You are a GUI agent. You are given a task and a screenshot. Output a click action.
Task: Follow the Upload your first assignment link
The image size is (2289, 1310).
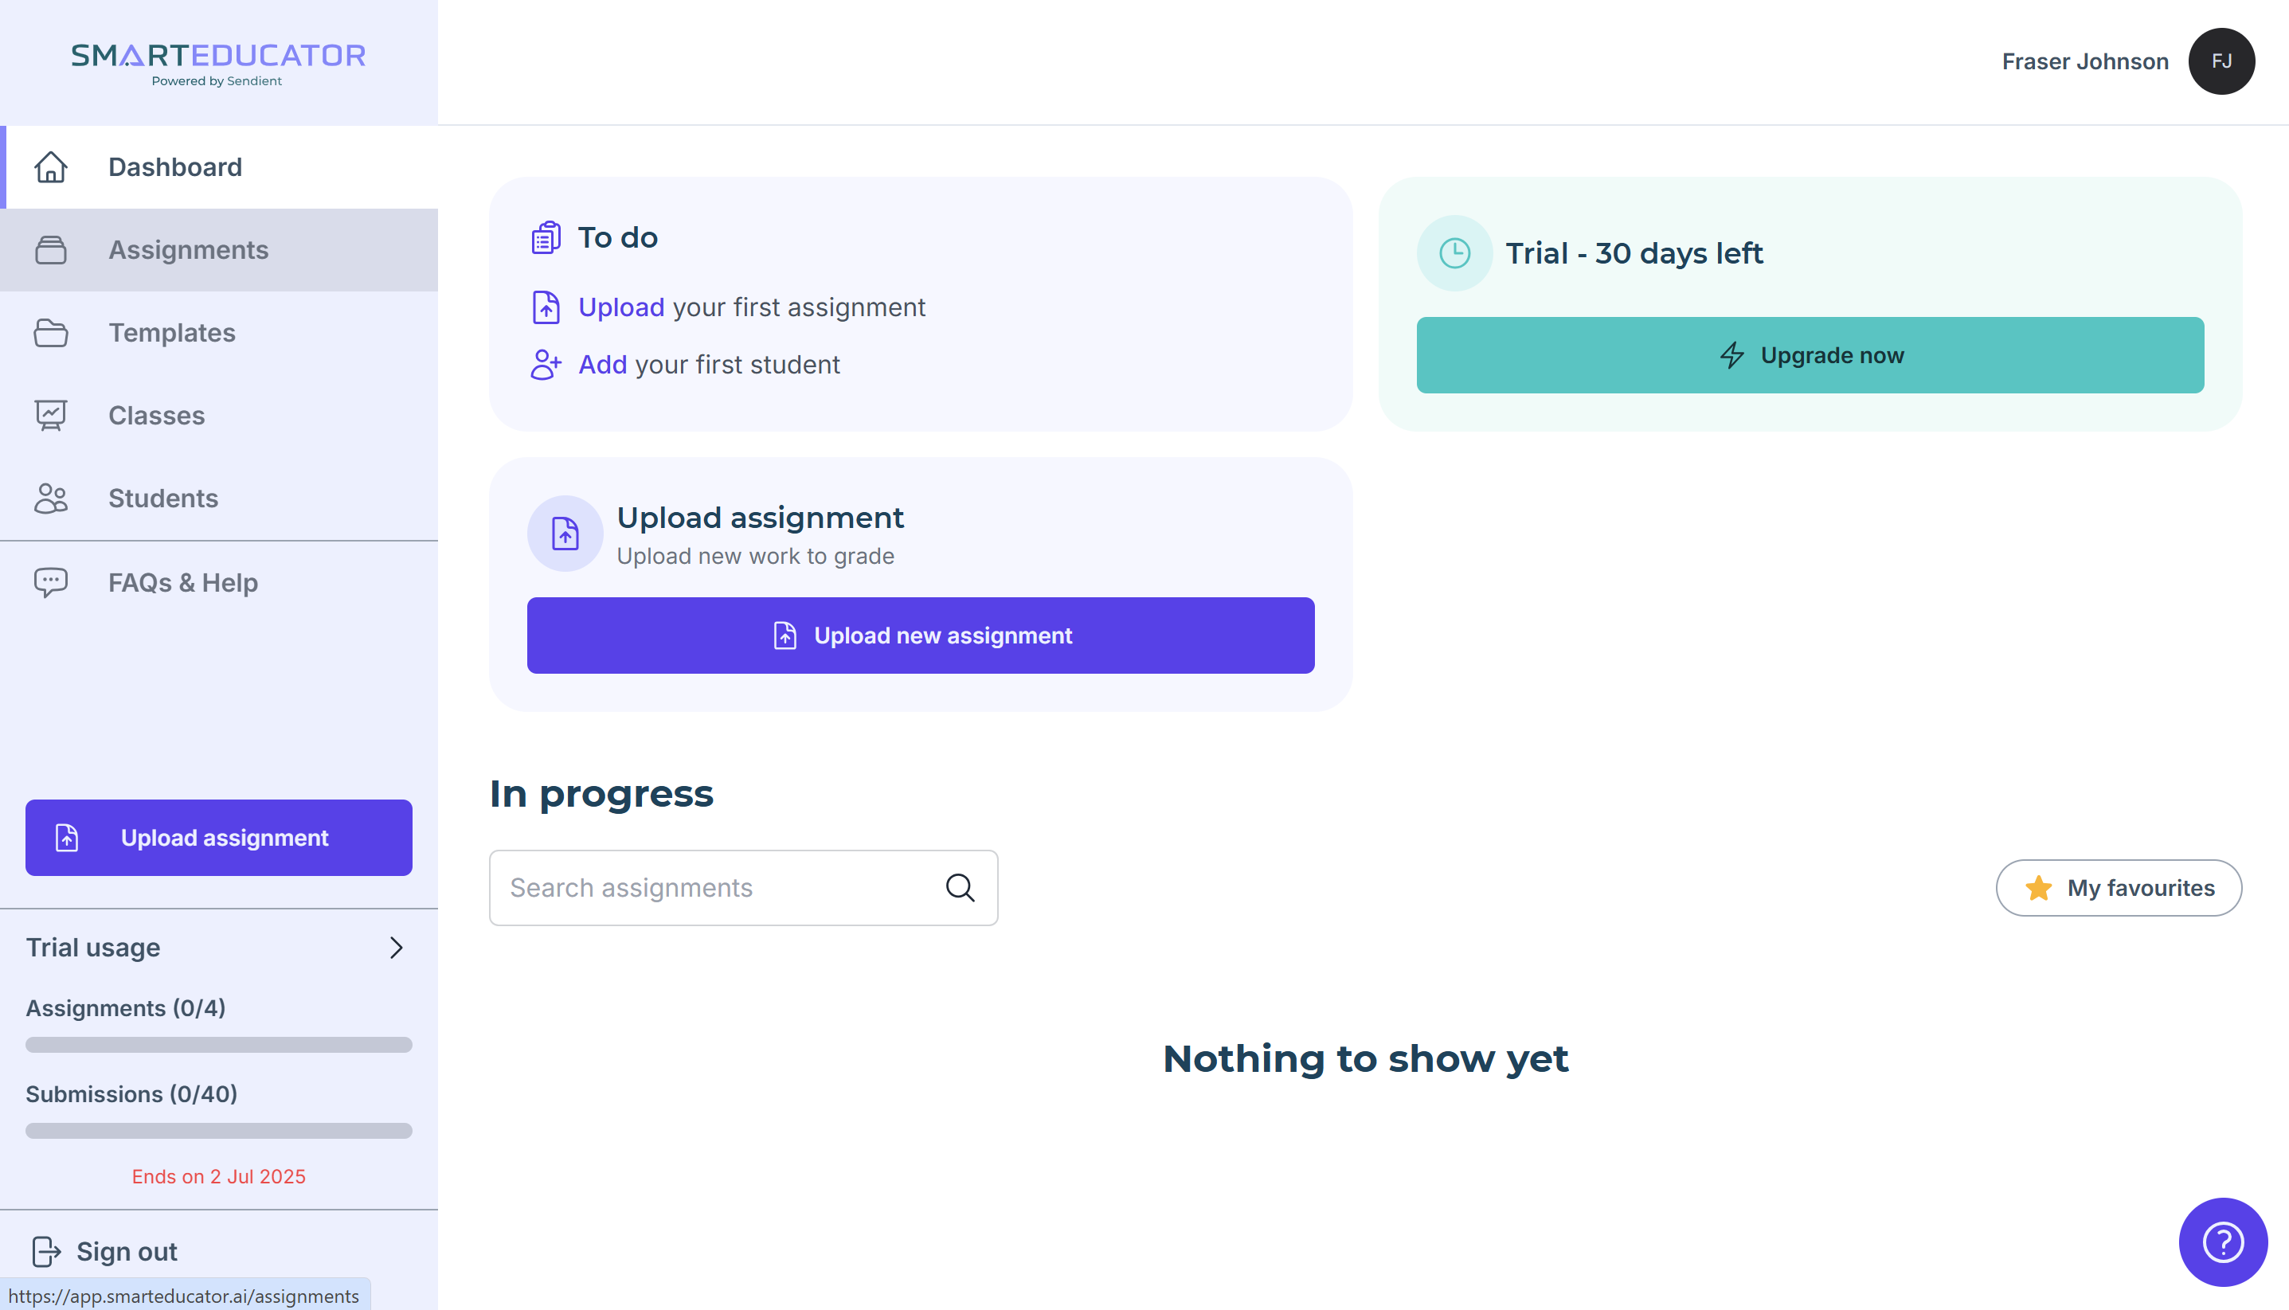[621, 307]
